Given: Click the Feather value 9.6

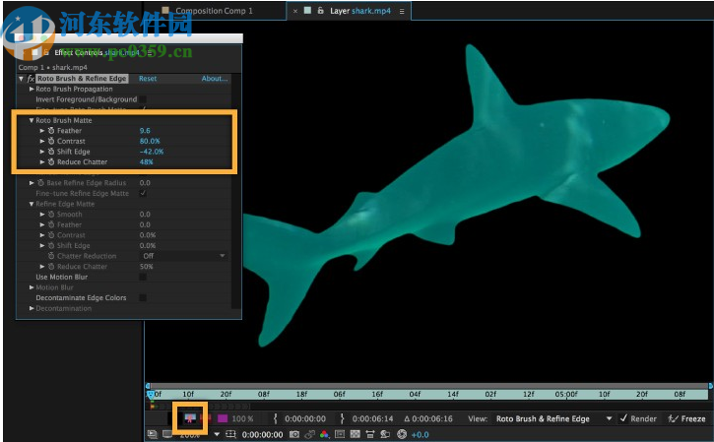Looking at the screenshot, I should coord(146,130).
